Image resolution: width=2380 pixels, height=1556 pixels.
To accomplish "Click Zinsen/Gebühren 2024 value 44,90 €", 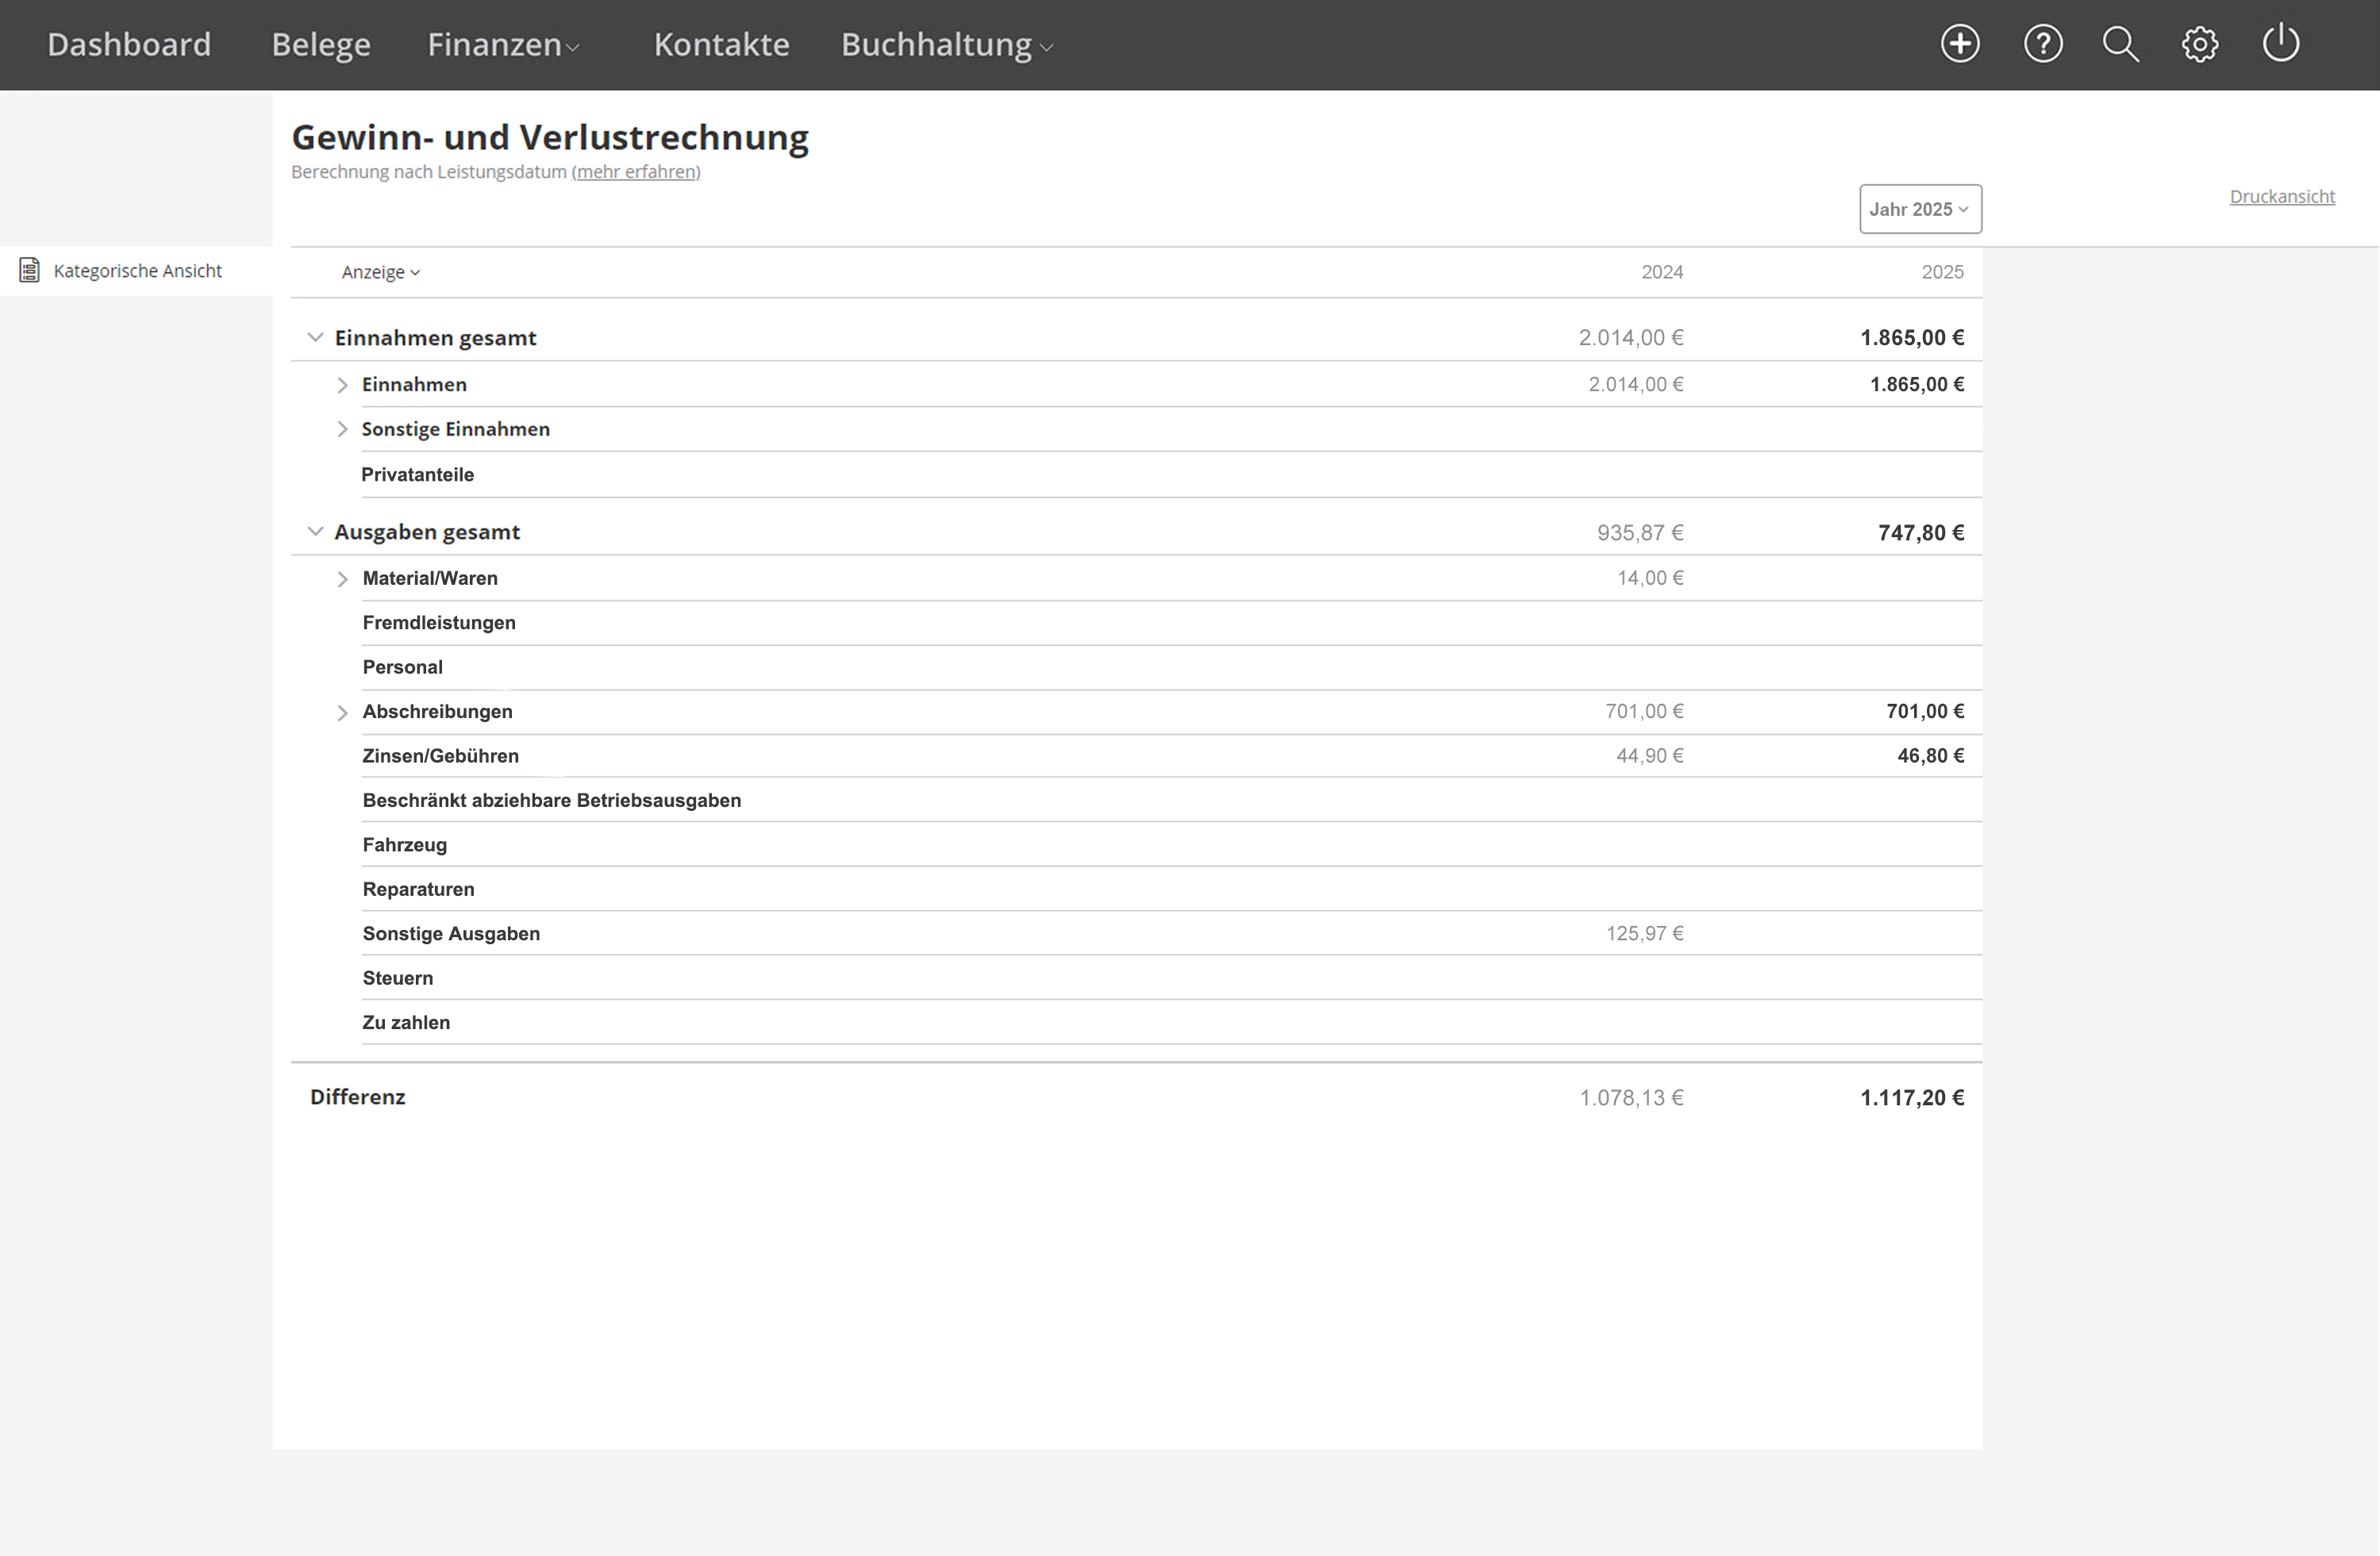I will pyautogui.click(x=1650, y=756).
